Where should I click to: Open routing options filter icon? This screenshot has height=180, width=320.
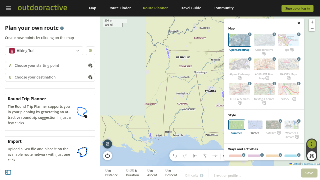pos(90,51)
